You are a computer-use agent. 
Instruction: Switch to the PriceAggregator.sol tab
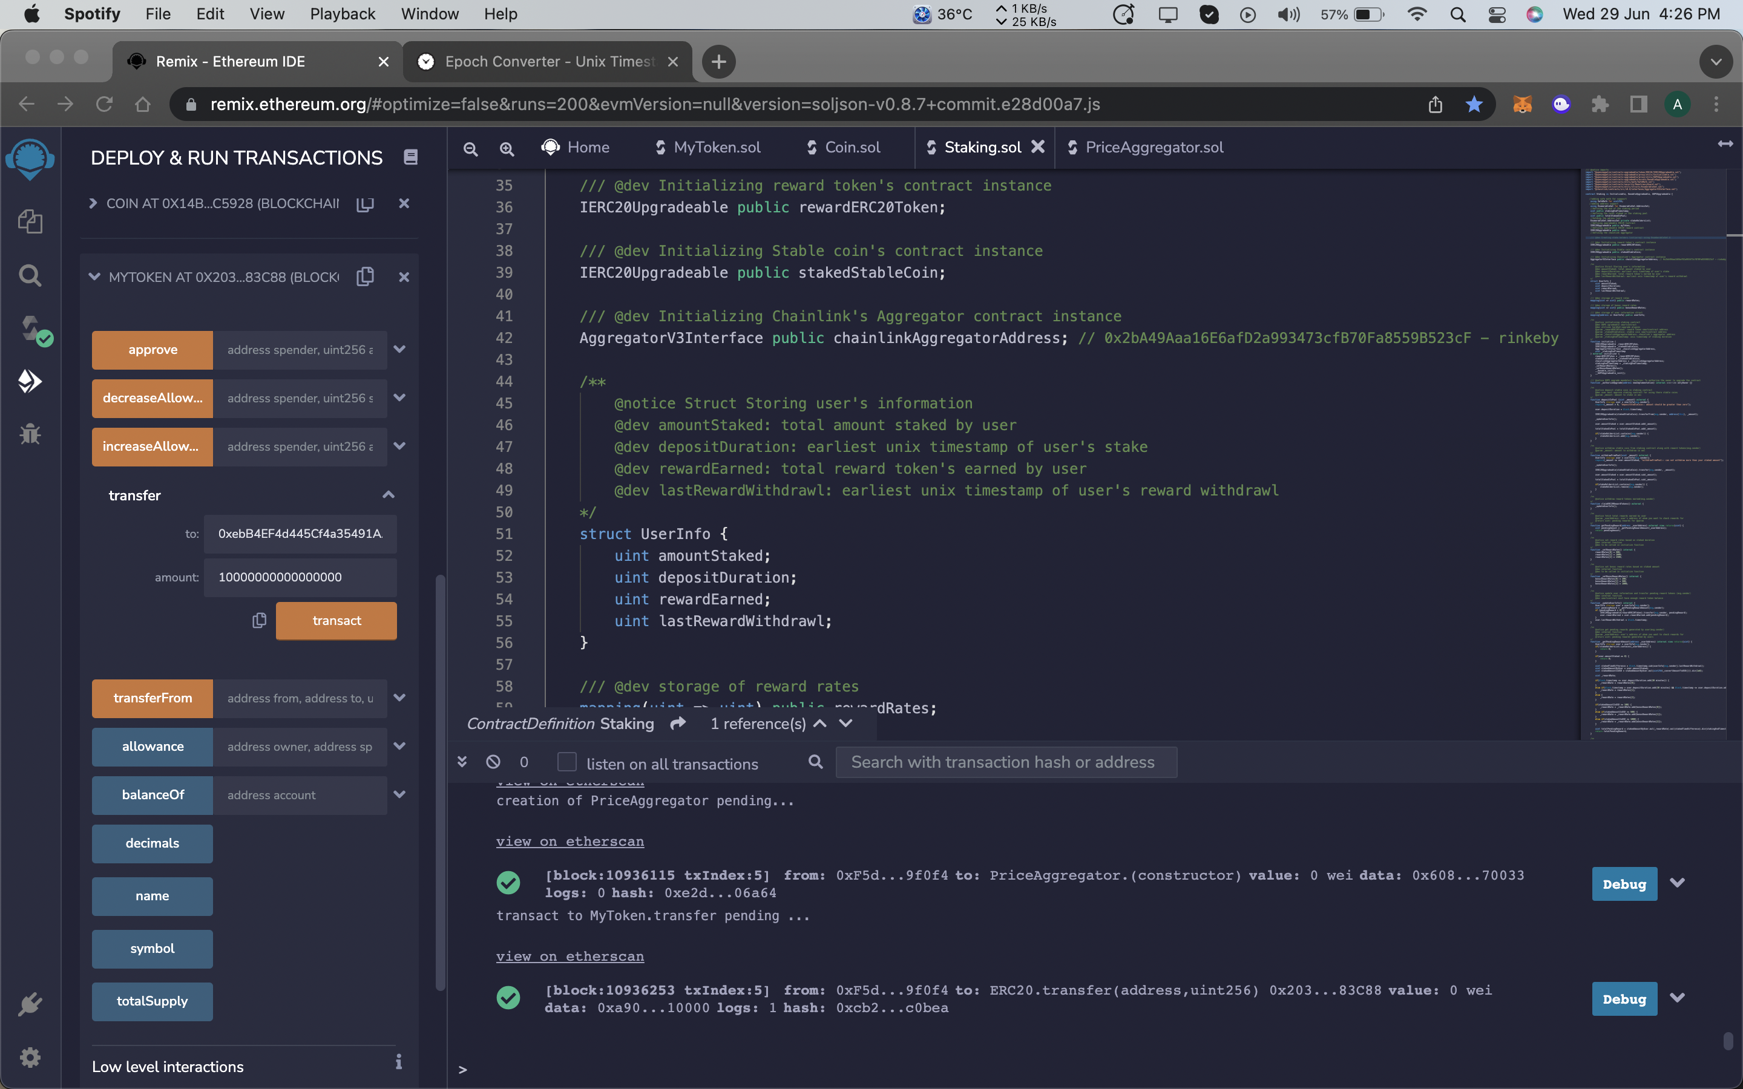tap(1145, 148)
